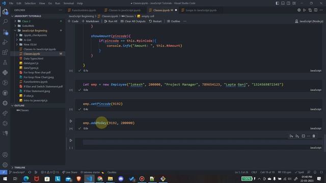Open the Selection menu
Image resolution: width=326 pixels, height=183 pixels.
click(30, 4)
